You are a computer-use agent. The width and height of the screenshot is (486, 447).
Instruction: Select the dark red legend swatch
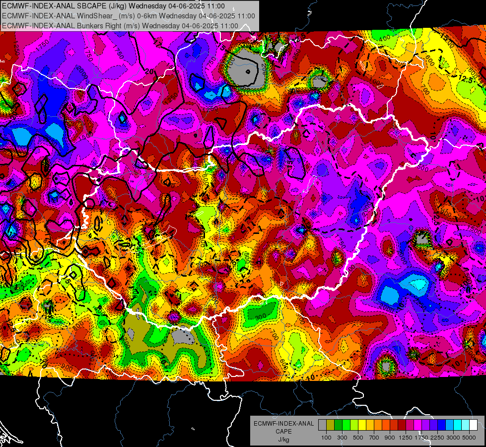click(402, 425)
